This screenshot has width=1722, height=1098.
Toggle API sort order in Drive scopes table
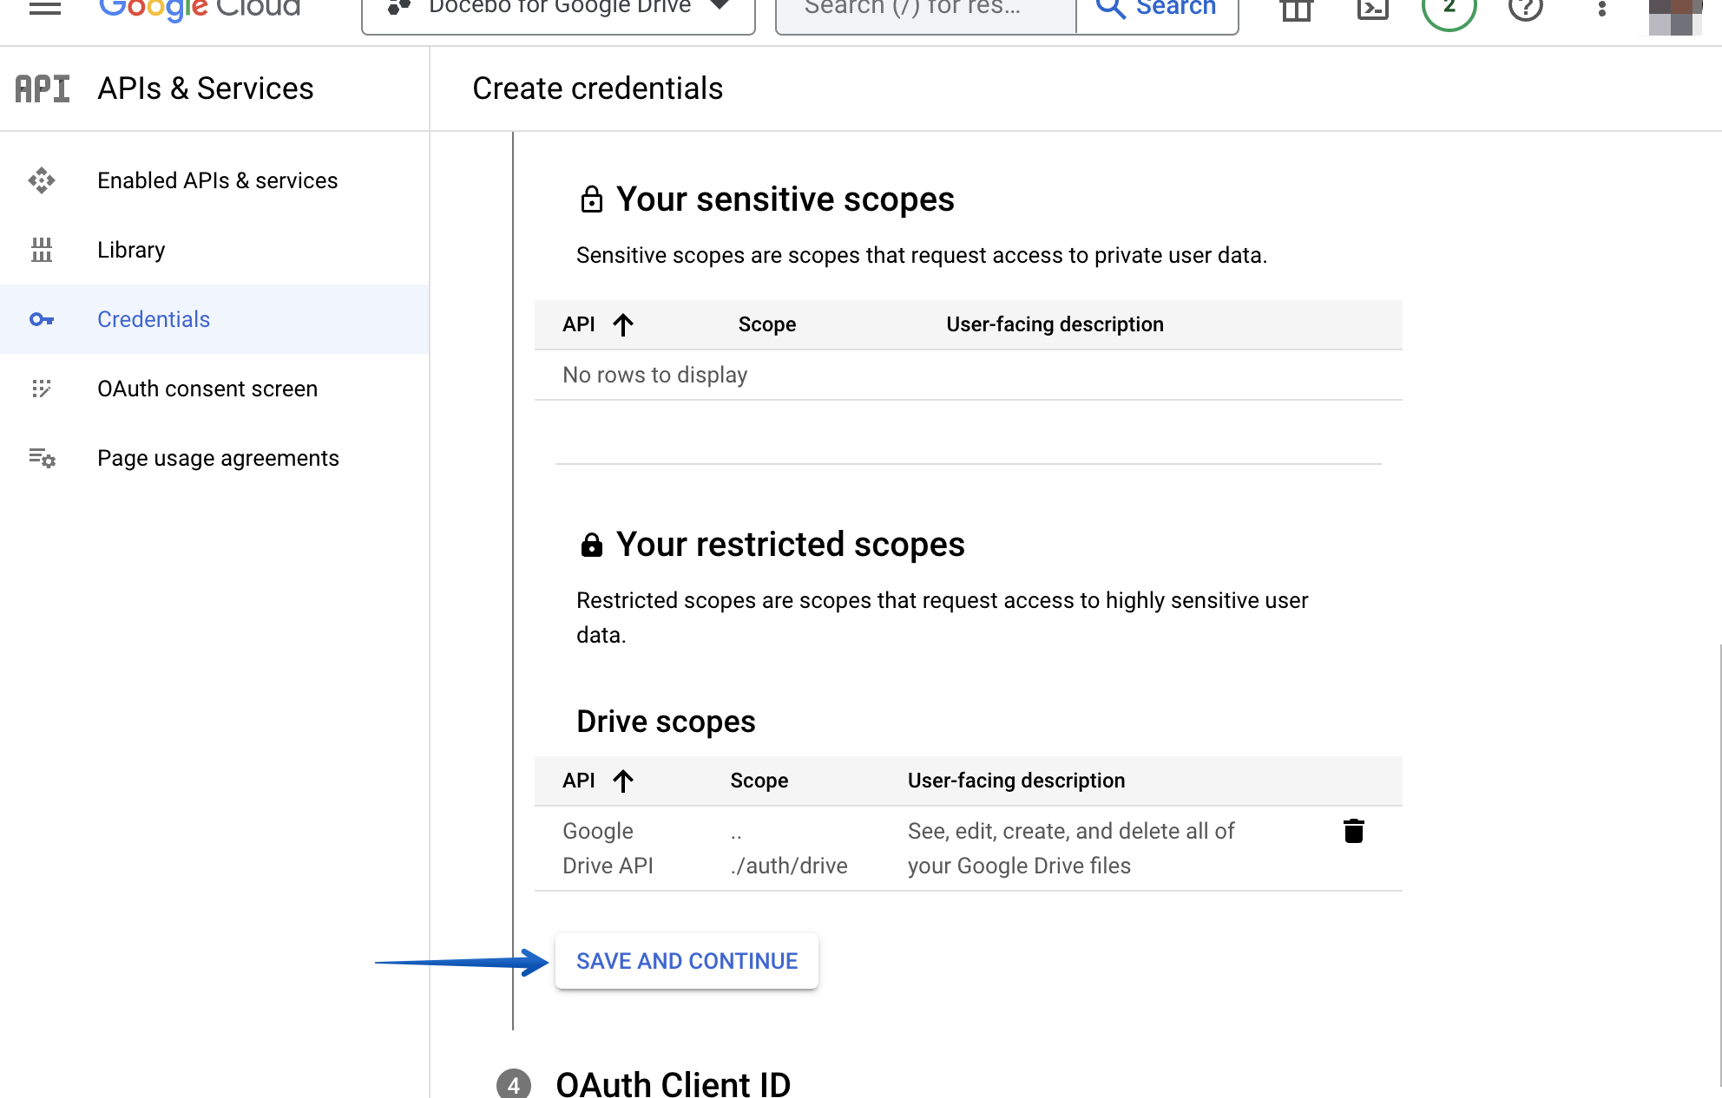click(x=621, y=781)
